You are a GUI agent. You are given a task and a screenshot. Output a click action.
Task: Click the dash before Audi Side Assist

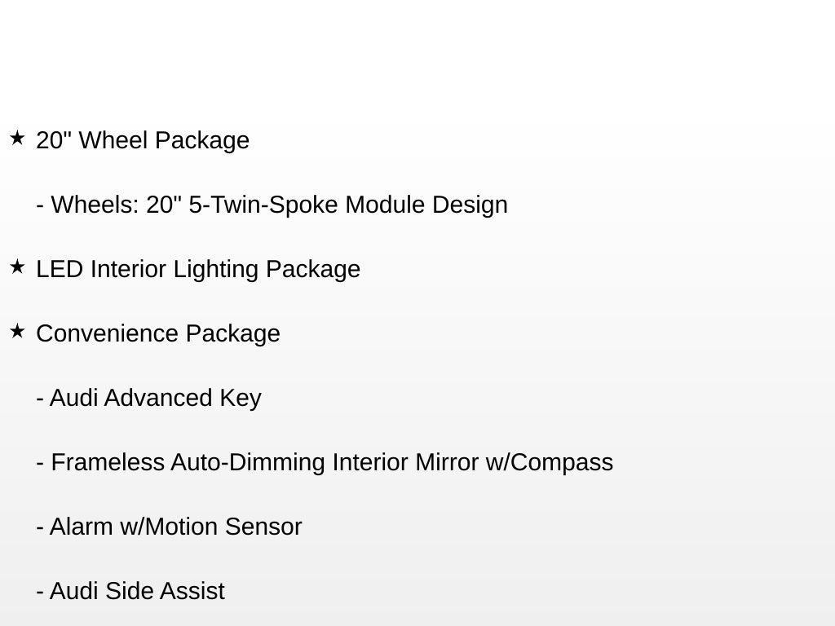(40, 592)
